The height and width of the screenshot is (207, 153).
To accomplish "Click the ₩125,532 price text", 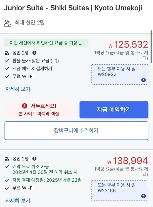I will (x=128, y=45).
